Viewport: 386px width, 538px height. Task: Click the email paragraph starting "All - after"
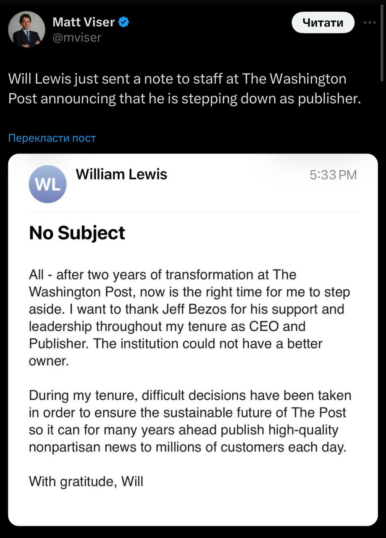189,318
